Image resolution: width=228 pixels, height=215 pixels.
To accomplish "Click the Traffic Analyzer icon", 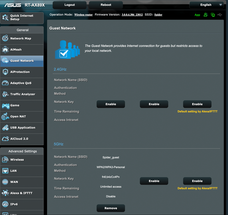I will pyautogui.click(x=5, y=94).
